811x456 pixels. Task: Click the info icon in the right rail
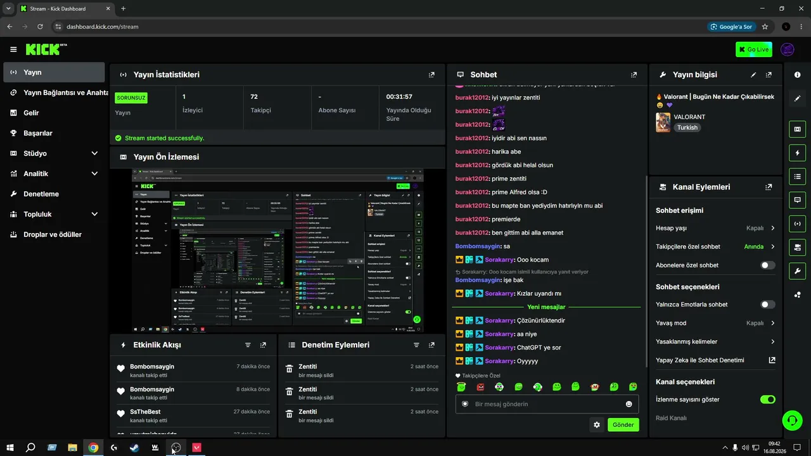coord(797,75)
